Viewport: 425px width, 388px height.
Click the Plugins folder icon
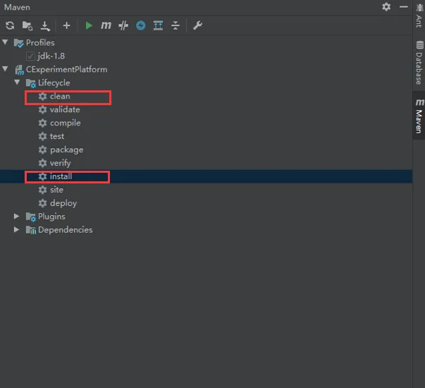(30, 217)
